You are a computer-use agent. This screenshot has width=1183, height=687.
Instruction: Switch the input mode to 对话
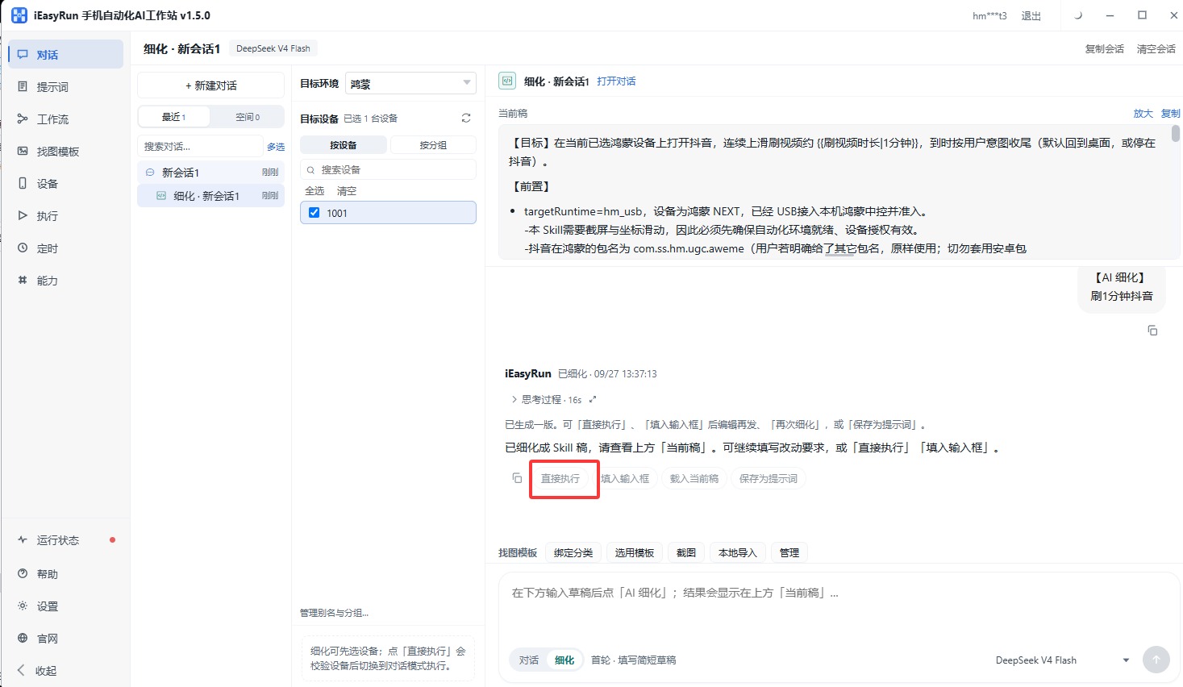pyautogui.click(x=529, y=660)
